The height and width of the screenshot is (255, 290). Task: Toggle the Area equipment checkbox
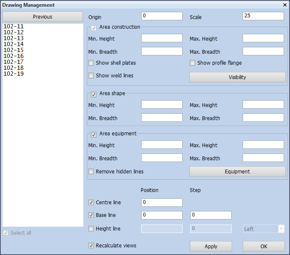coord(93,135)
